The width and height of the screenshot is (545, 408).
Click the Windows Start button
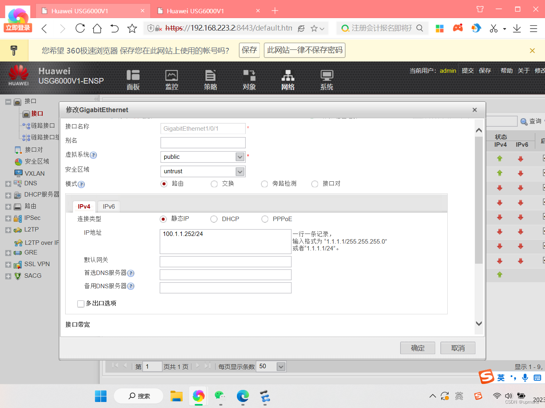[101, 396]
